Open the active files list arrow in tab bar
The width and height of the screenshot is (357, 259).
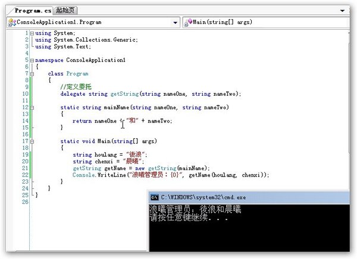342,10
